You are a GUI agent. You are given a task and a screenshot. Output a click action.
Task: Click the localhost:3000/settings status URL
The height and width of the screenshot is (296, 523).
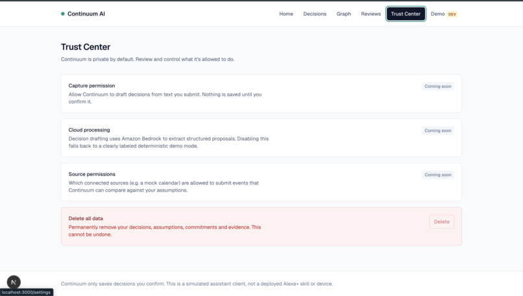[27, 292]
